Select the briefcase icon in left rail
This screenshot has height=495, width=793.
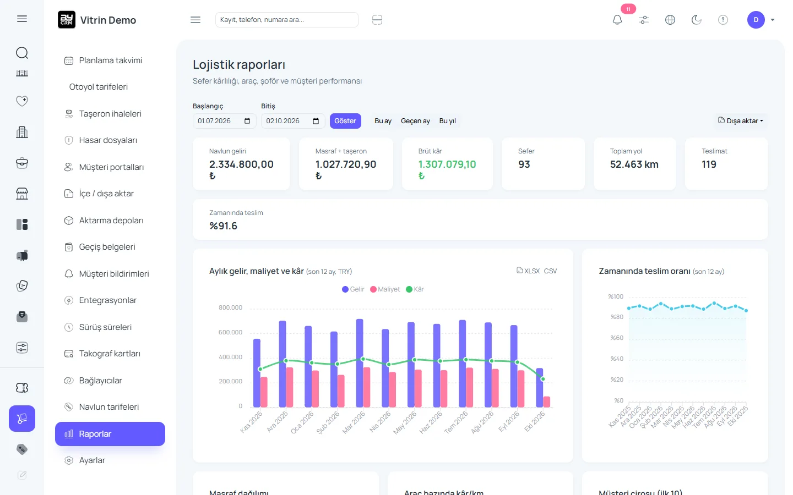[x=22, y=163]
